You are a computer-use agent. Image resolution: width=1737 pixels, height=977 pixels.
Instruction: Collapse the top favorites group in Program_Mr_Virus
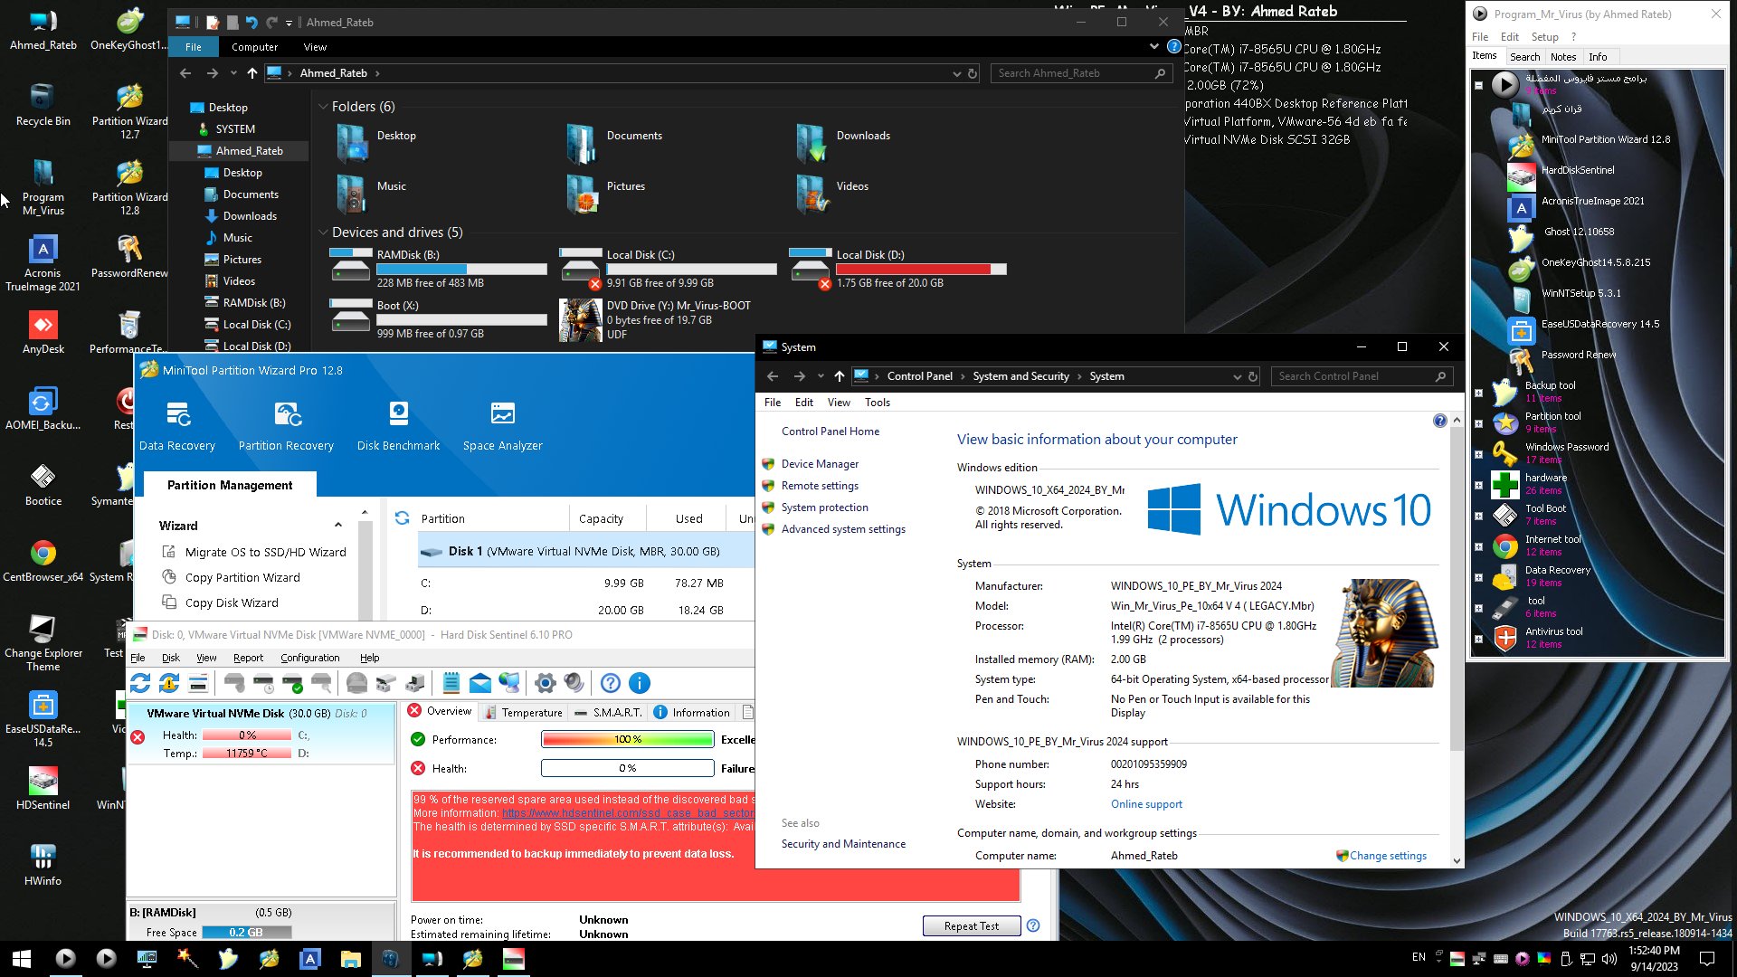click(1478, 85)
